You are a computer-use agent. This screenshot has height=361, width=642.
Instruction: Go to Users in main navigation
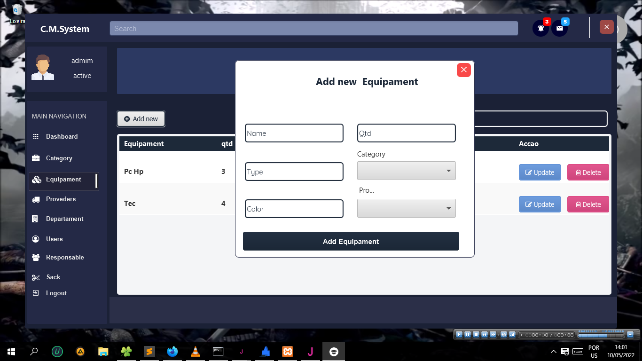[x=54, y=239]
